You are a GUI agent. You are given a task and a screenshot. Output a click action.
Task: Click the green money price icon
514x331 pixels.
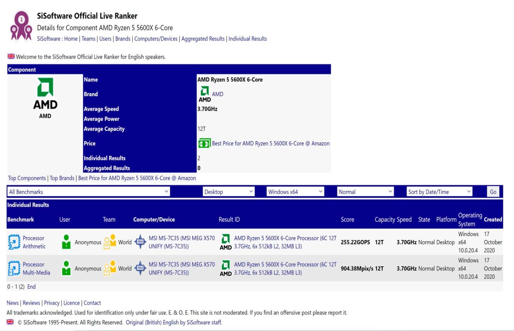click(x=204, y=143)
